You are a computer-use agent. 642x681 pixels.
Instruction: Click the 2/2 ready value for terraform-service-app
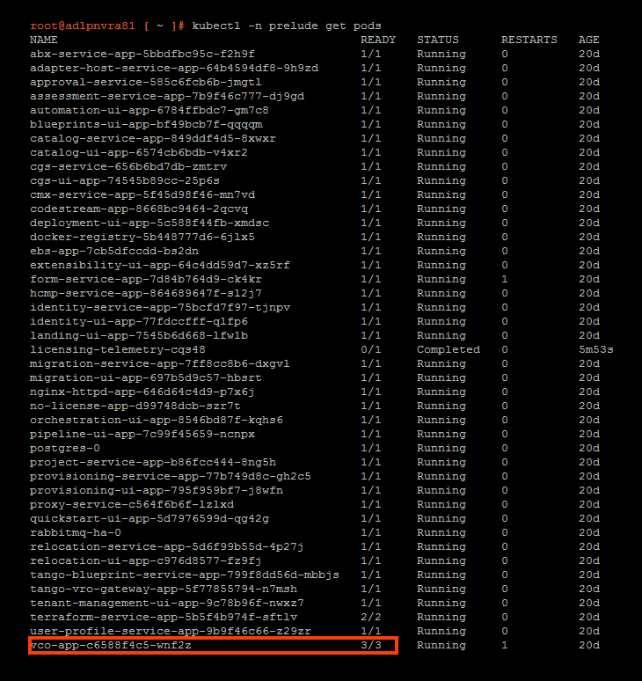(370, 617)
